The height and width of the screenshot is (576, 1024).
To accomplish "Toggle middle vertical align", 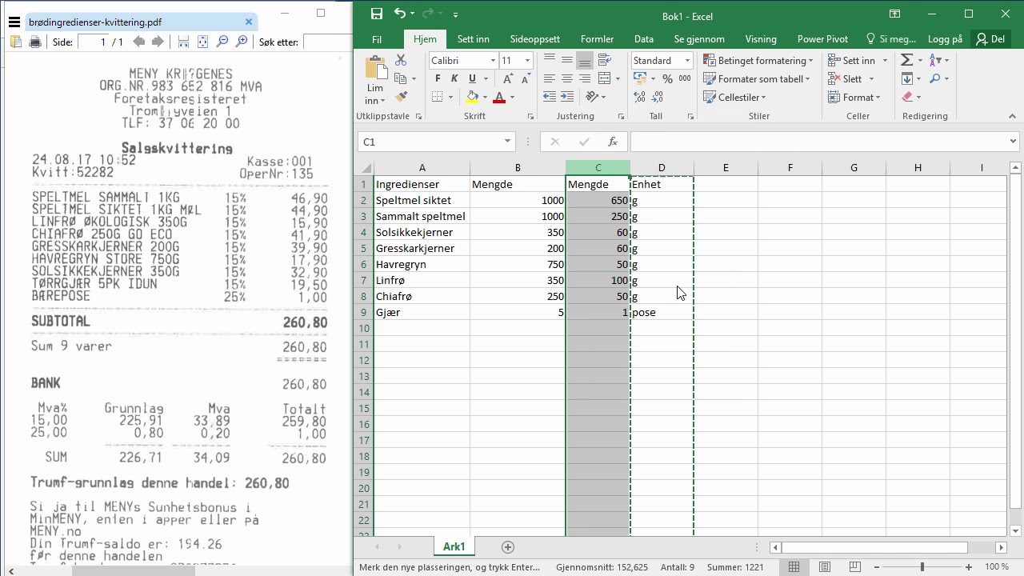I will 567,60.
